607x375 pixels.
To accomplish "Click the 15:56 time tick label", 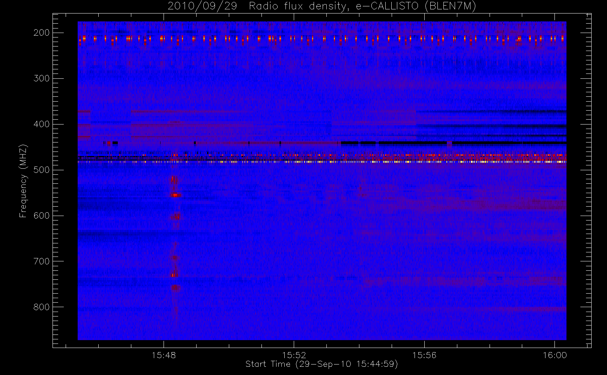I will 424,355.
